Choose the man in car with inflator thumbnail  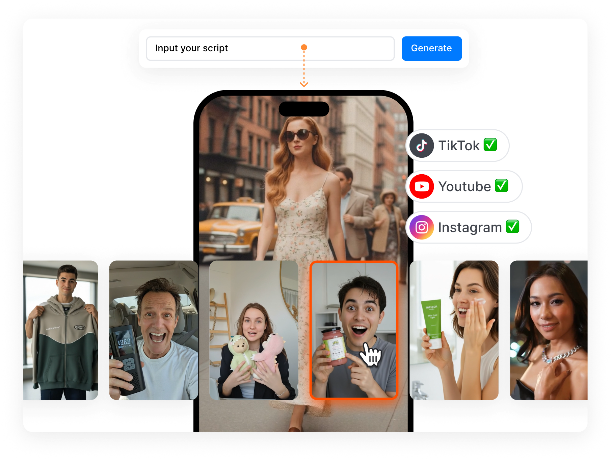click(154, 330)
